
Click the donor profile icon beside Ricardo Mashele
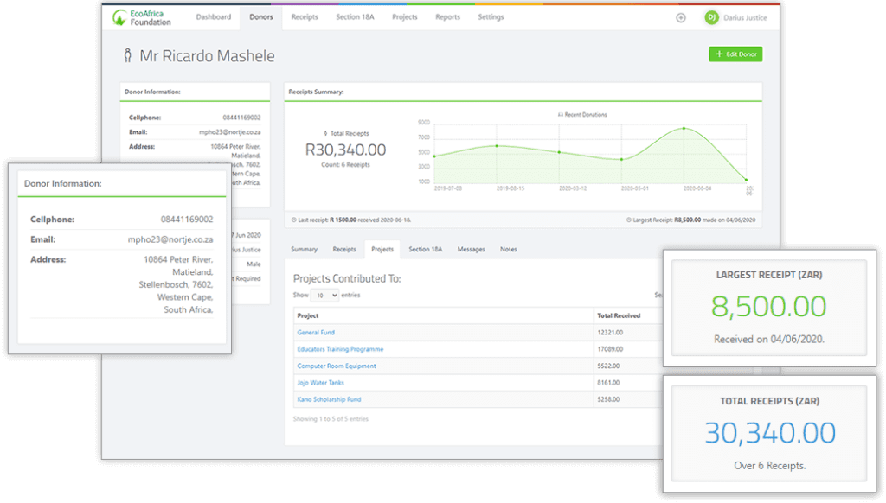tap(126, 54)
